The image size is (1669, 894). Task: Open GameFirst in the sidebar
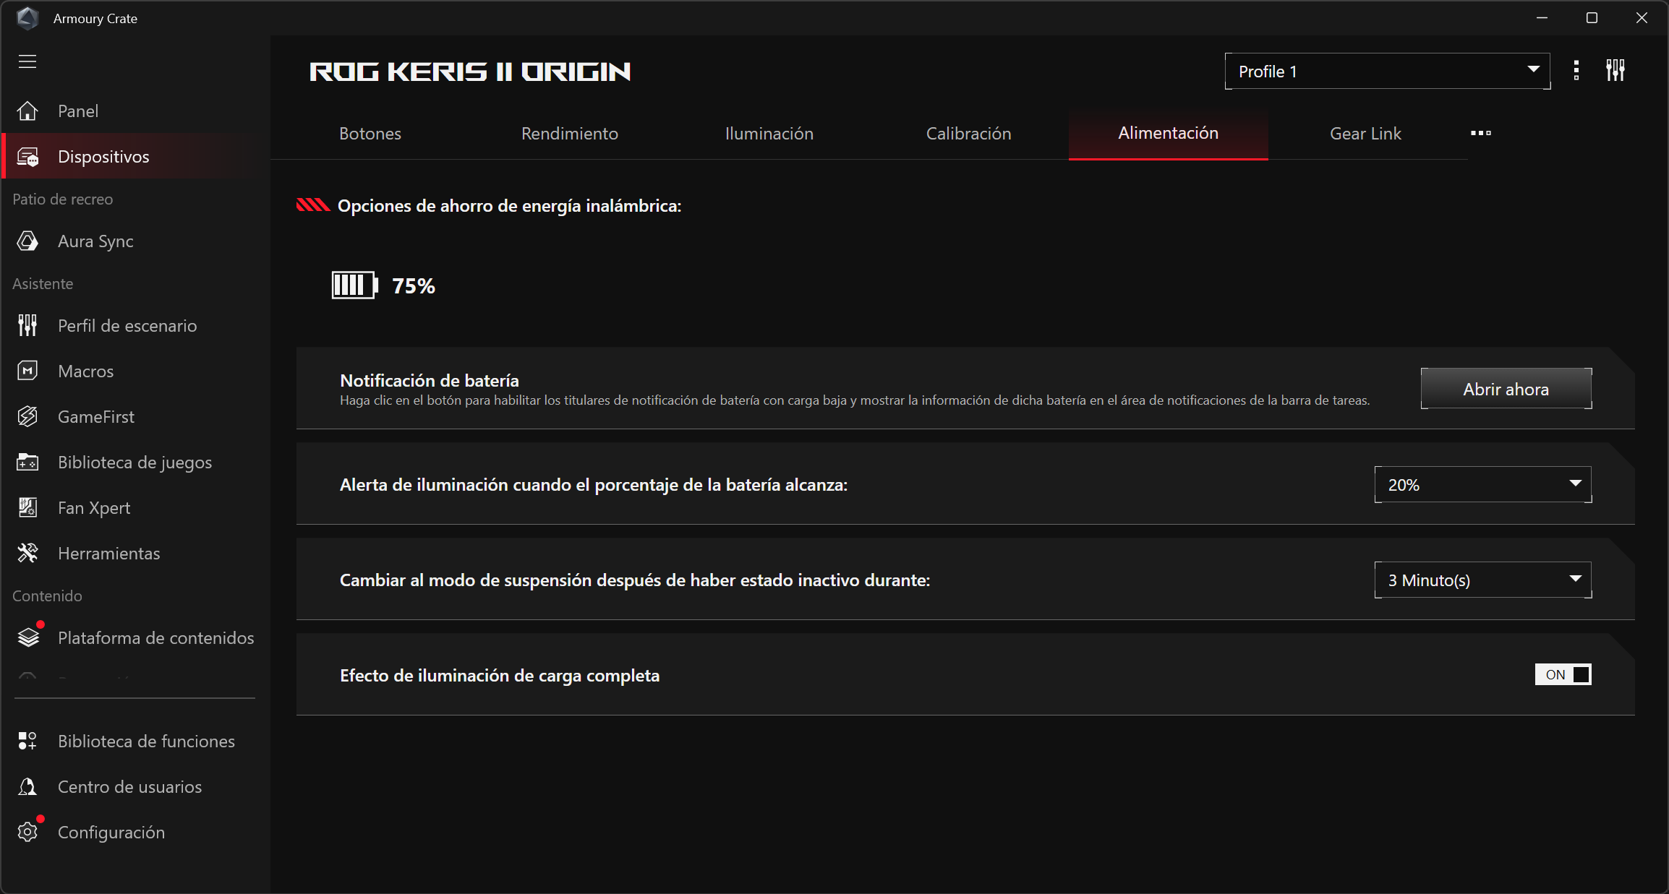point(136,417)
